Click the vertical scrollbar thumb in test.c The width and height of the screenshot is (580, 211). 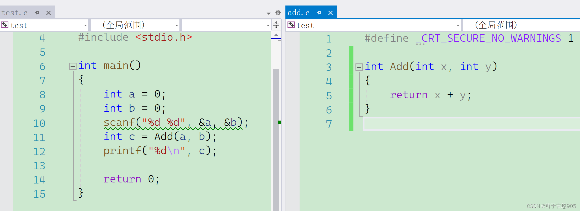pos(276,139)
